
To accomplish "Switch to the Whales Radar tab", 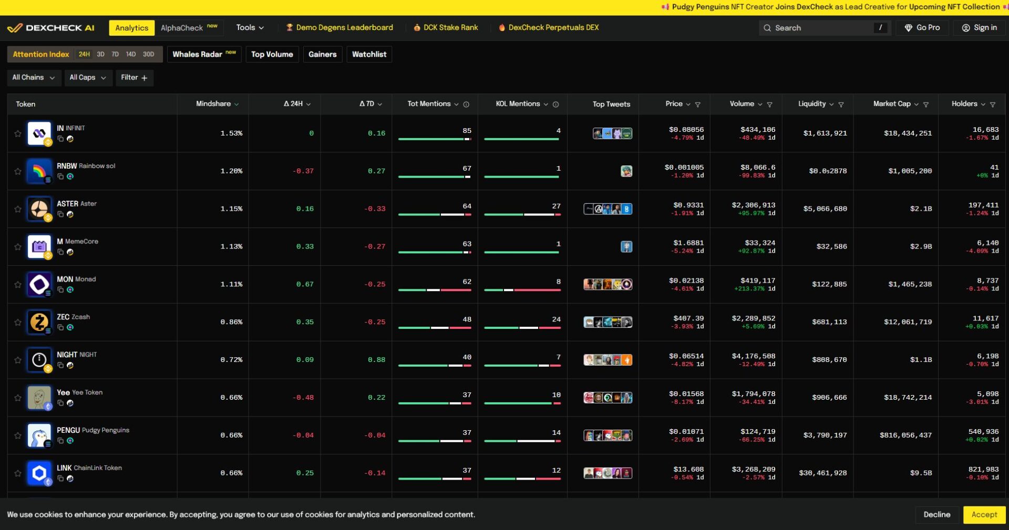I will coord(204,55).
